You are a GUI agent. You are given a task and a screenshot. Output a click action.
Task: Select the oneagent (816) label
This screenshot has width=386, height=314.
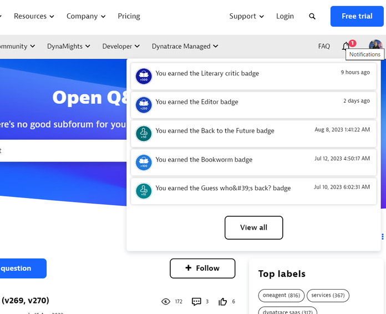[x=281, y=295]
